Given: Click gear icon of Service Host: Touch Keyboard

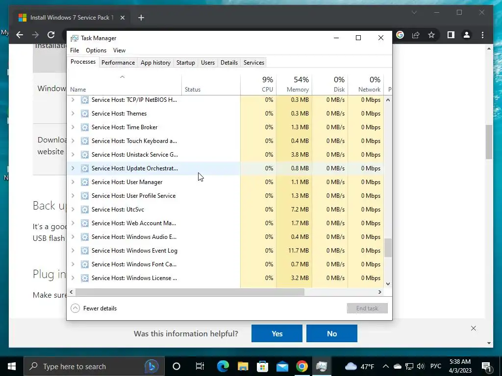Looking at the screenshot, I should (84, 141).
